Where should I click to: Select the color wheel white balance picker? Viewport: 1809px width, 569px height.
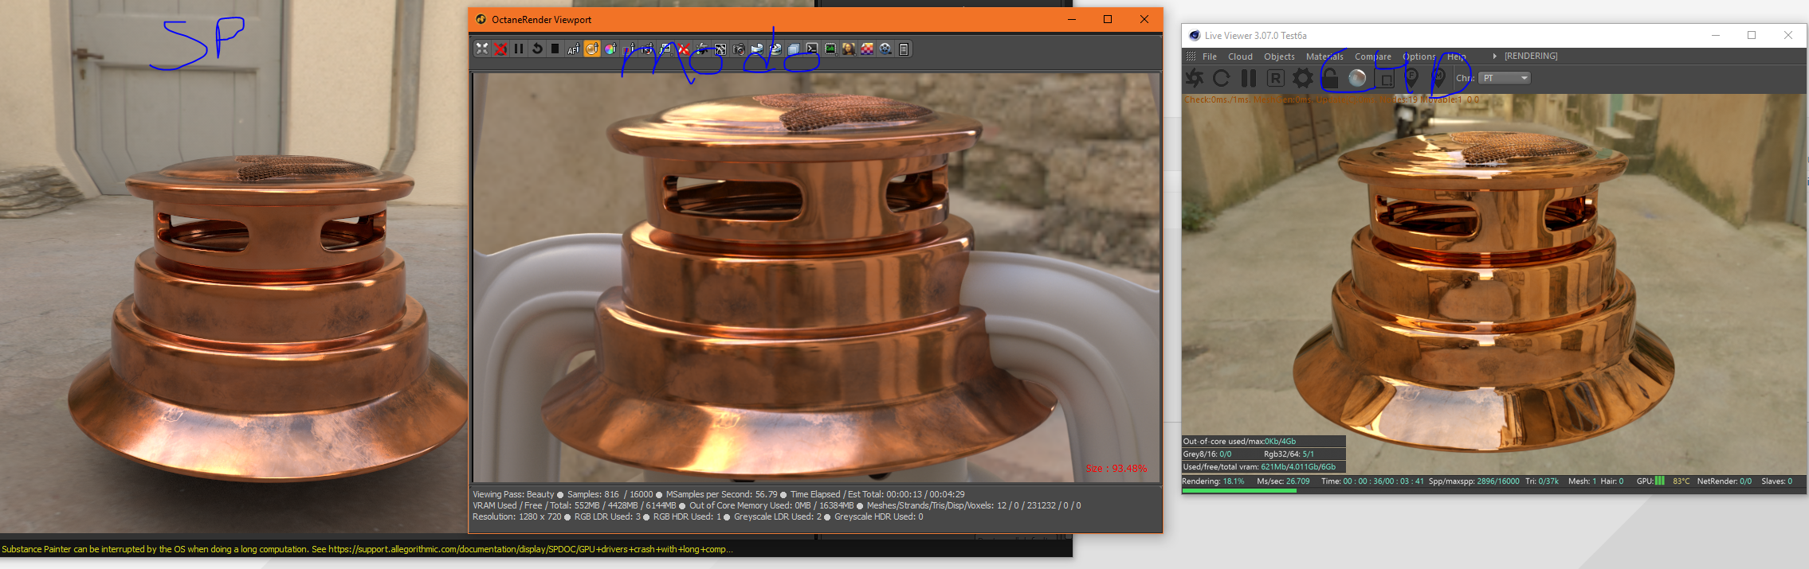coord(610,49)
